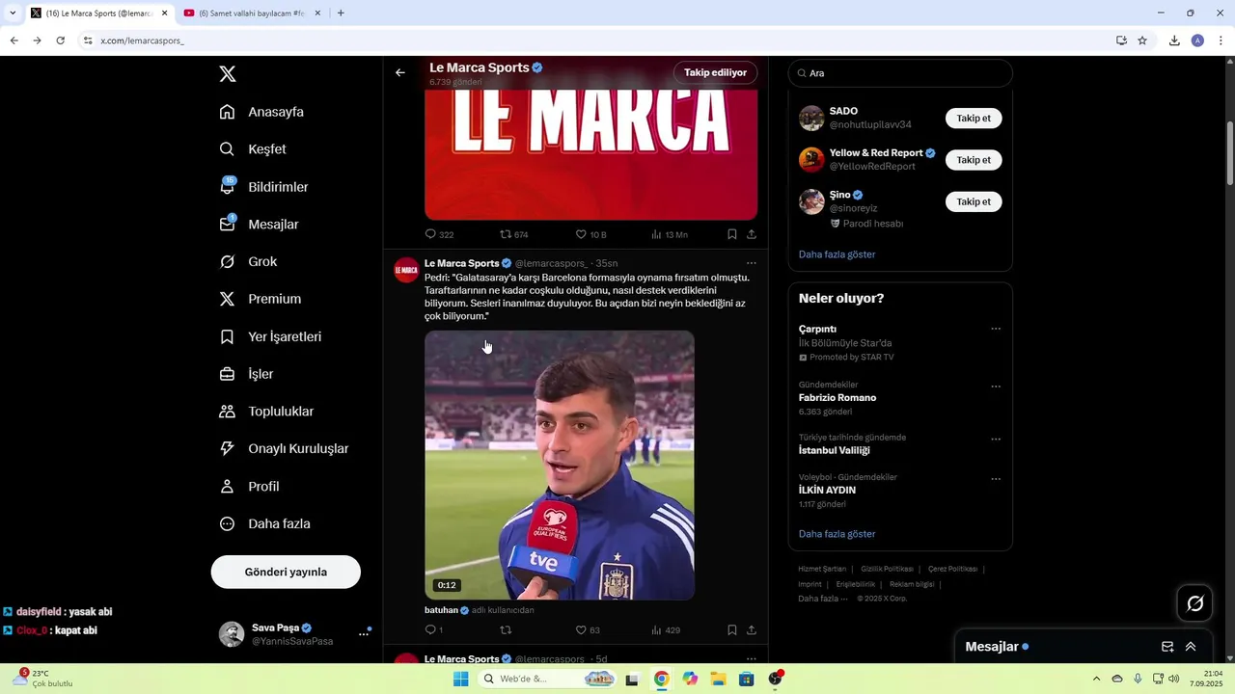Click the page vertical scrollbar
Screen dimensions: 1235x694
tap(1230, 154)
